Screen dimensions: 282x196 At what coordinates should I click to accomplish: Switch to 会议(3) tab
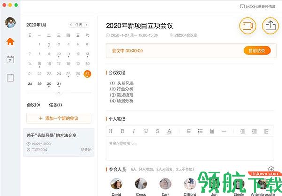tap(33, 105)
